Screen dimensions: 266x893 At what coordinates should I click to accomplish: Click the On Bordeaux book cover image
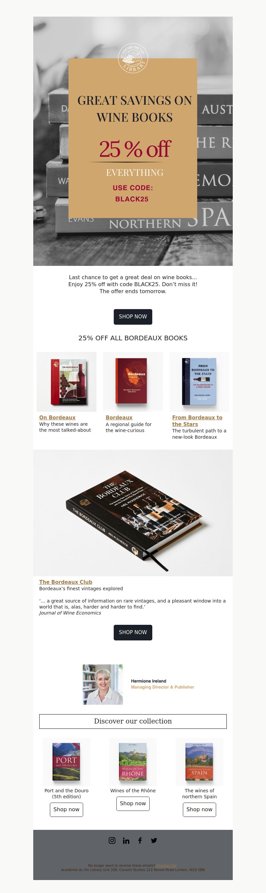pyautogui.click(x=66, y=382)
